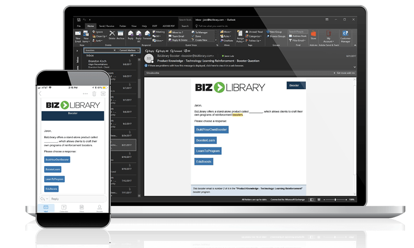This screenshot has height=248, width=414.
Task: Collapse the ribbon with the arrow
Action: (355, 45)
